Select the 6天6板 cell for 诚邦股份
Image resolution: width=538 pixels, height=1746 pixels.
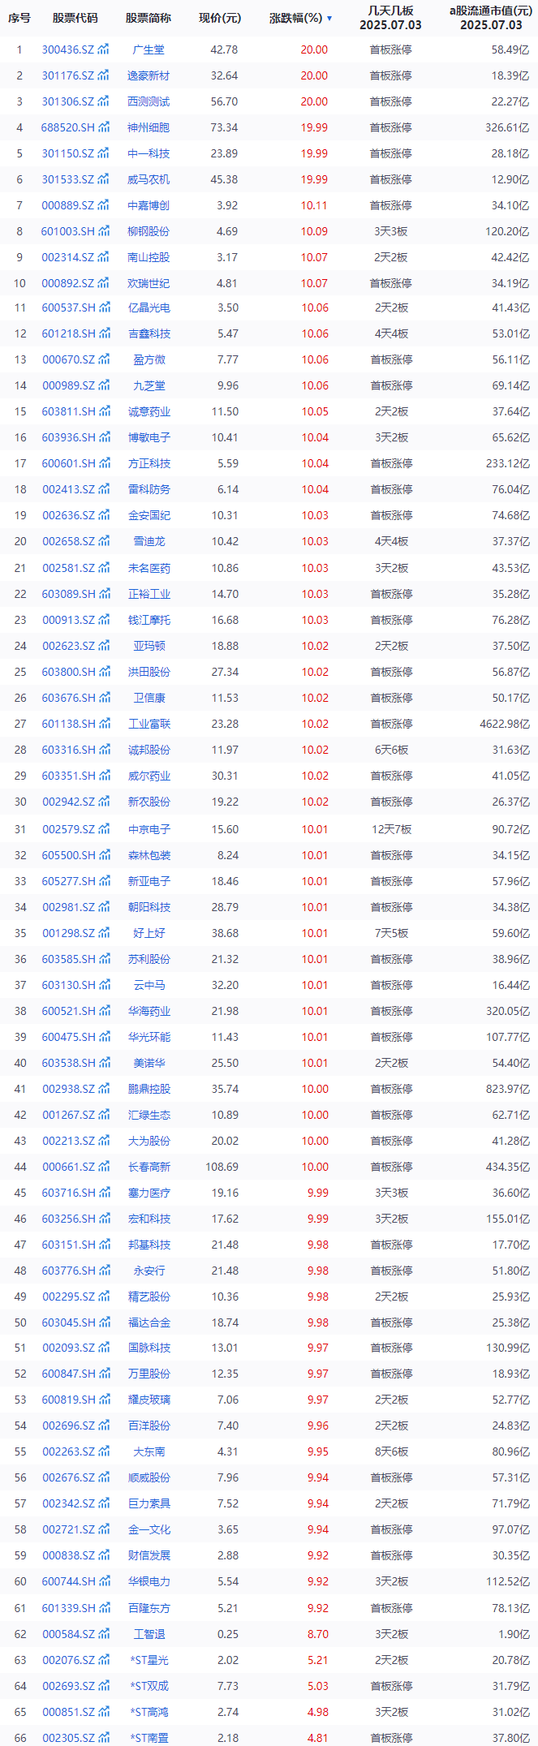click(x=391, y=750)
